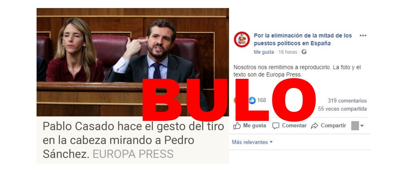This screenshot has height=175, width=415.
Task: Click the thumbs-up Me gusta icon
Action: 237,126
